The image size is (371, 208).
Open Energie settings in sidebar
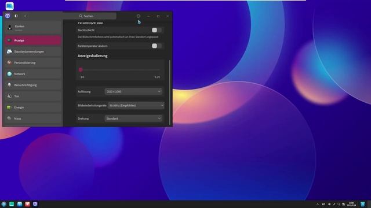(x=33, y=107)
